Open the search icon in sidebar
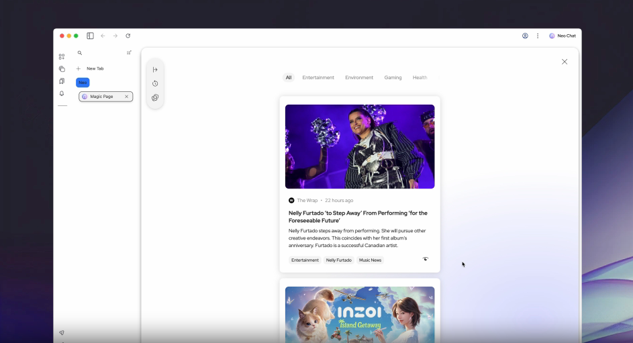Screen dimensions: 633x343 coord(80,53)
